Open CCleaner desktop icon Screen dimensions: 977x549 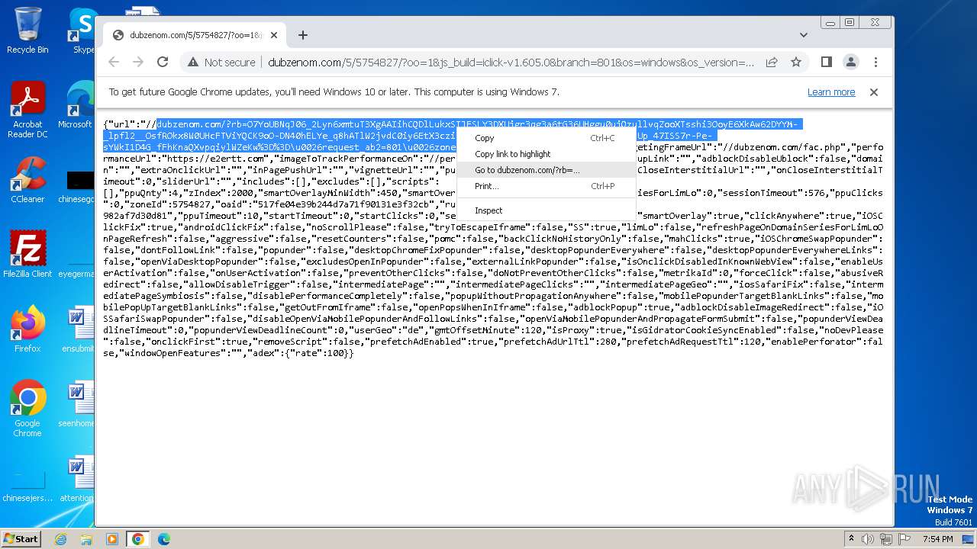[27, 180]
